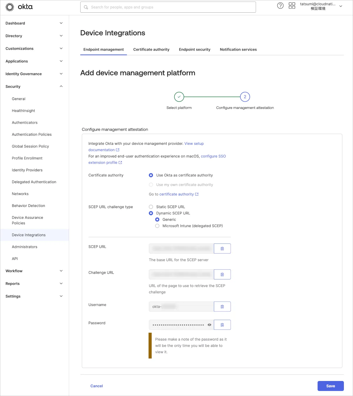The width and height of the screenshot is (353, 396).
Task: Click the search people, apps and groups field
Action: coord(168,7)
